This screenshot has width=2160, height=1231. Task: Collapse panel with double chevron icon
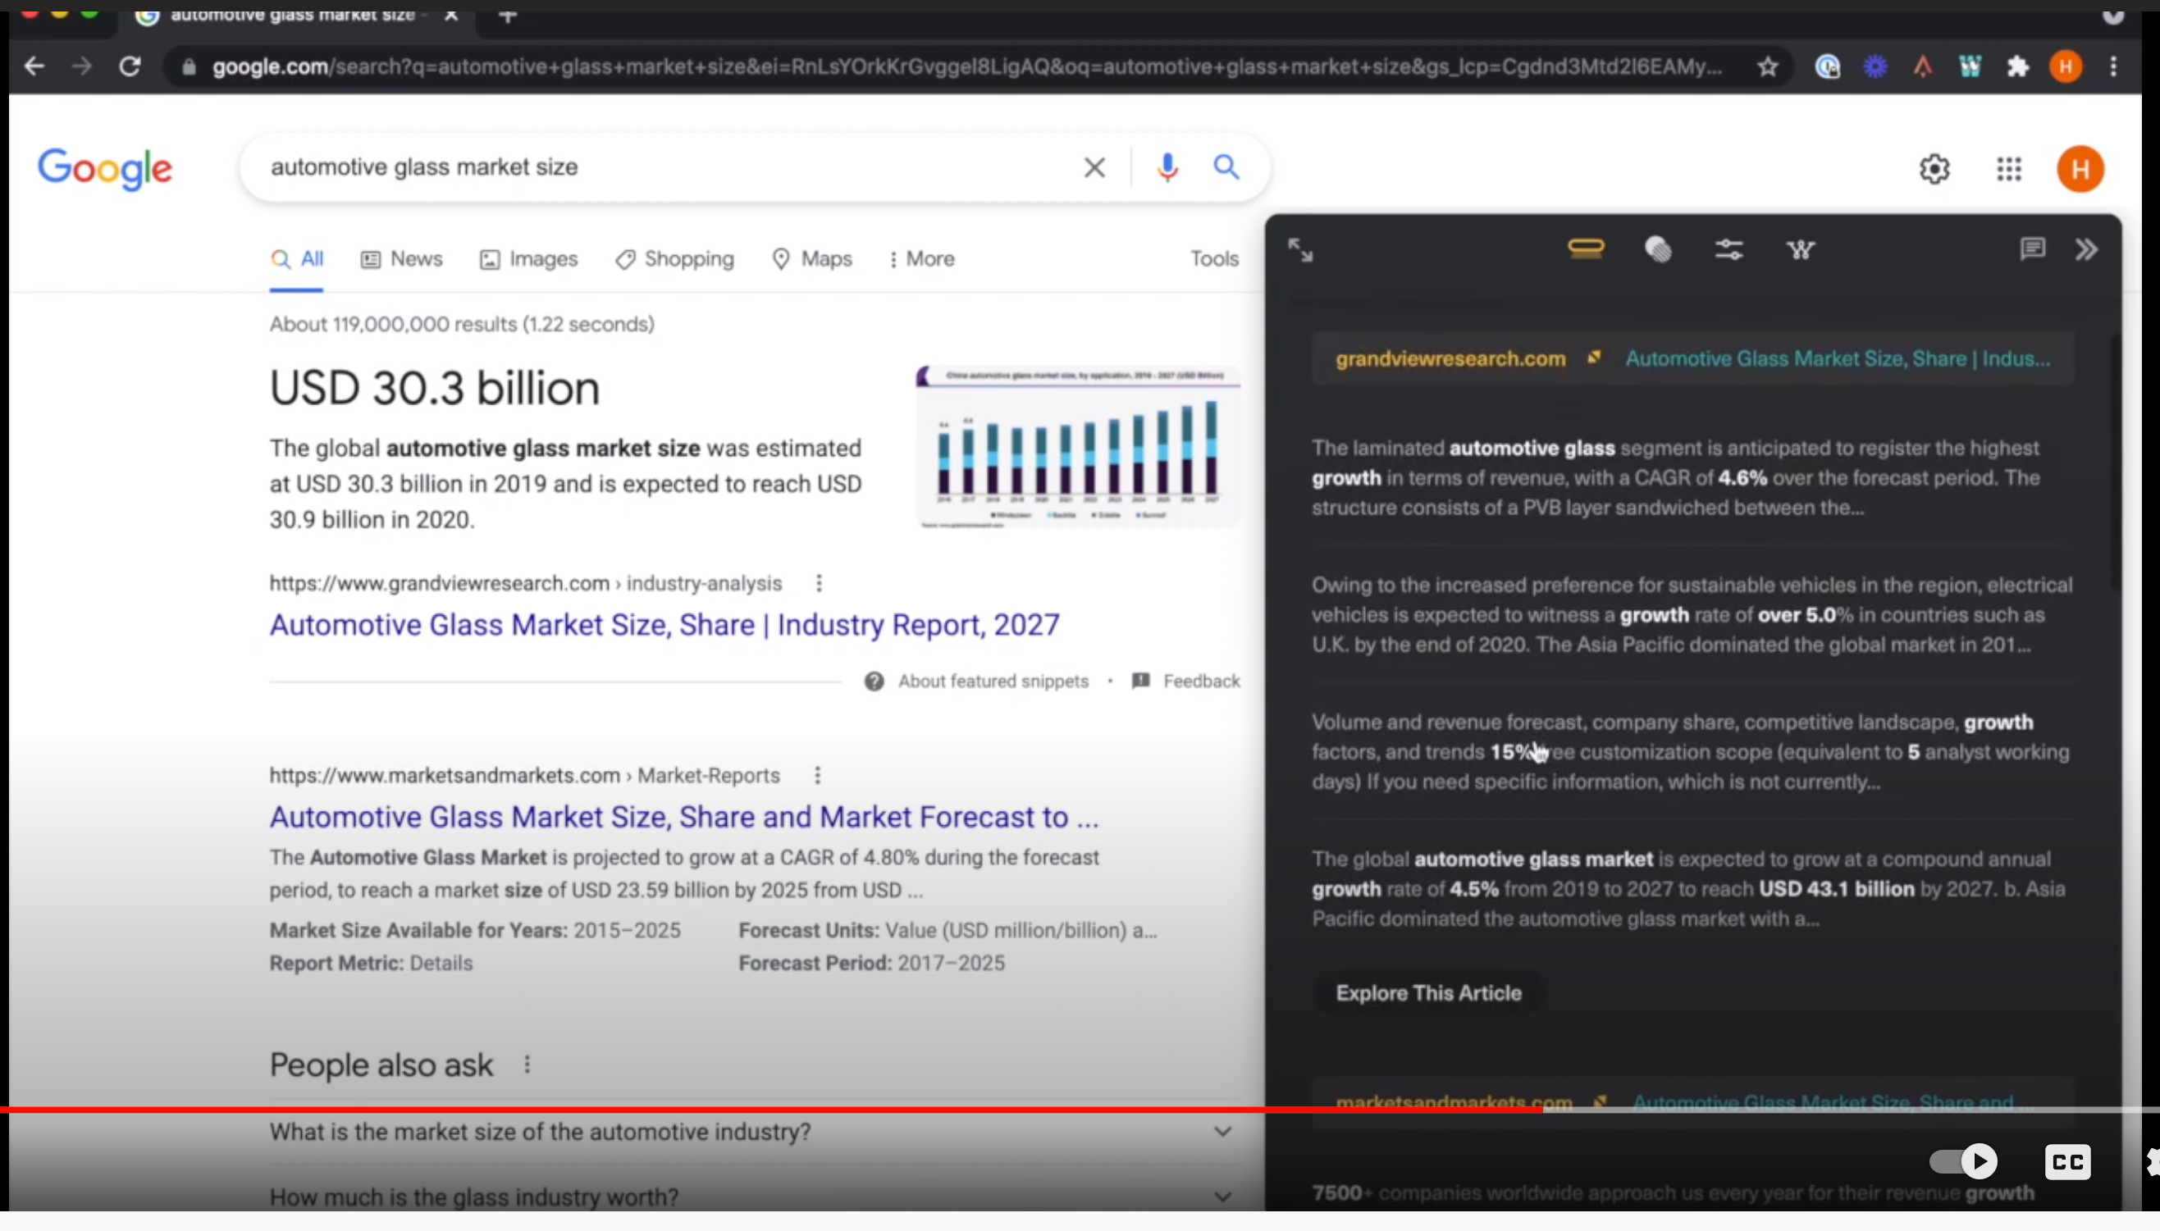2086,249
